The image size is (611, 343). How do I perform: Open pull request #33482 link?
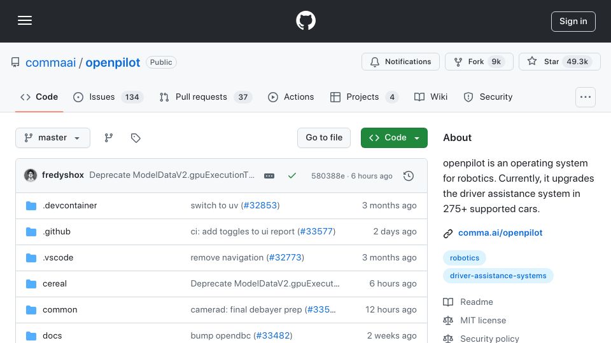tap(273, 335)
